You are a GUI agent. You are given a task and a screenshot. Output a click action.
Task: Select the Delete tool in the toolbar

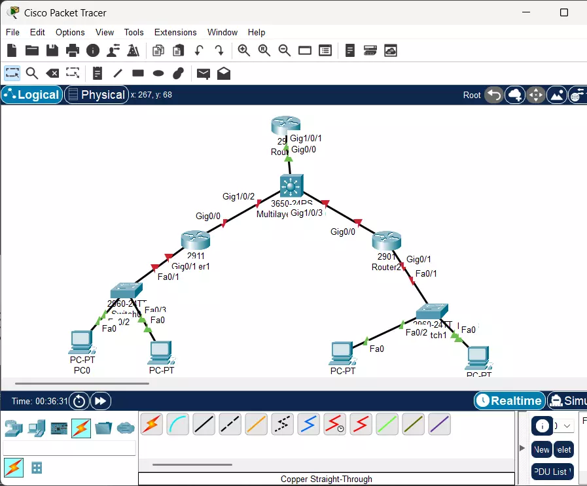click(52, 73)
